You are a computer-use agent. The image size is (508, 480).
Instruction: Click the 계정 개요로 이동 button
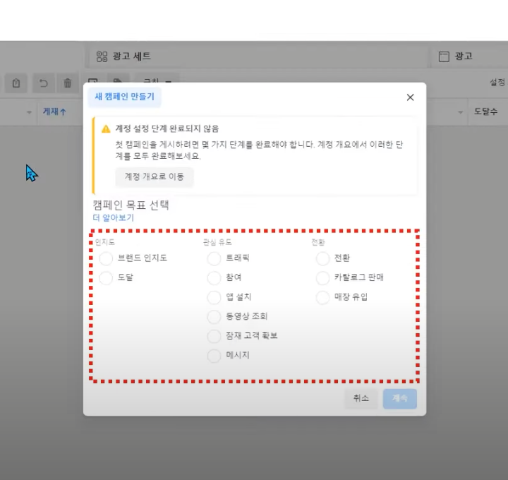[x=155, y=177]
